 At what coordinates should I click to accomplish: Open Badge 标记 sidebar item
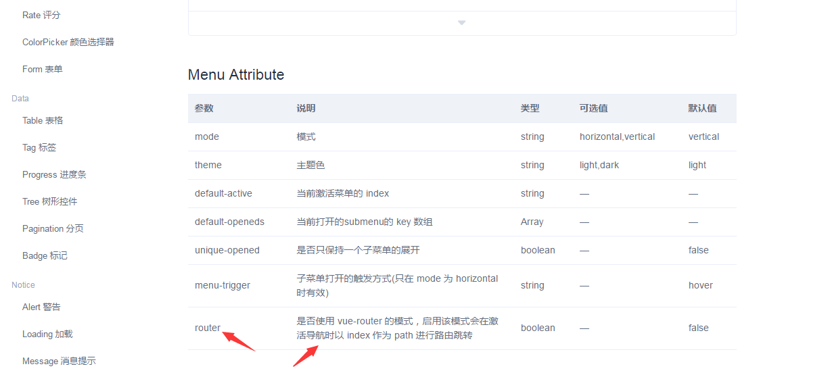click(x=45, y=255)
